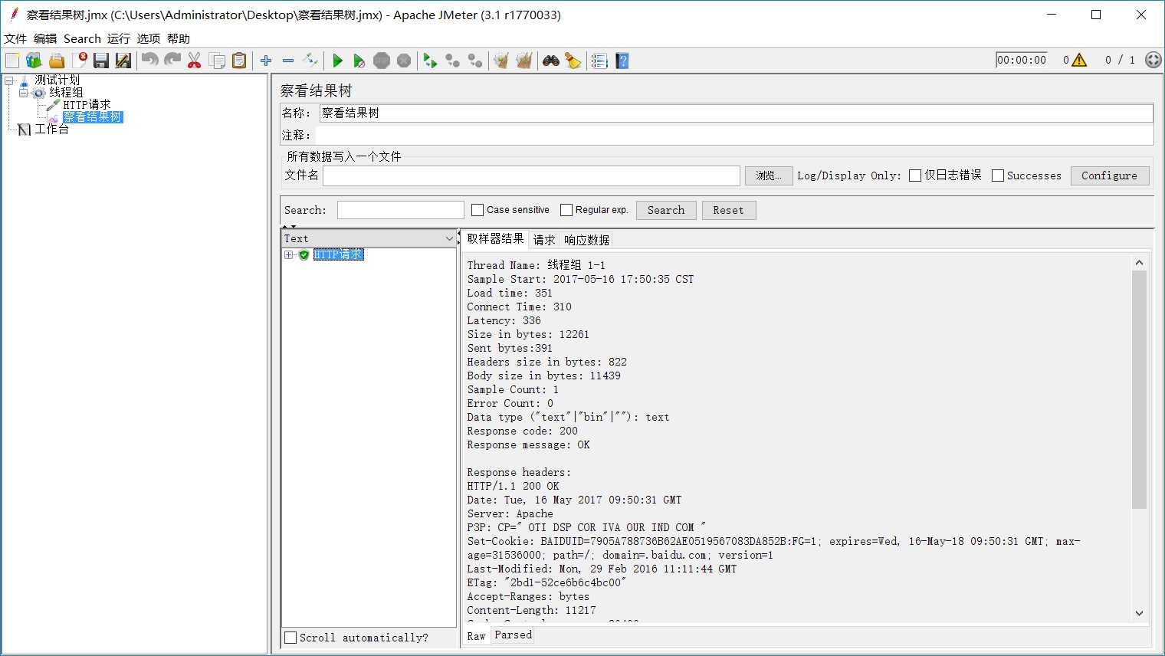Click the 文件名 filename input field
Viewport: 1165px width, 656px height.
(531, 175)
